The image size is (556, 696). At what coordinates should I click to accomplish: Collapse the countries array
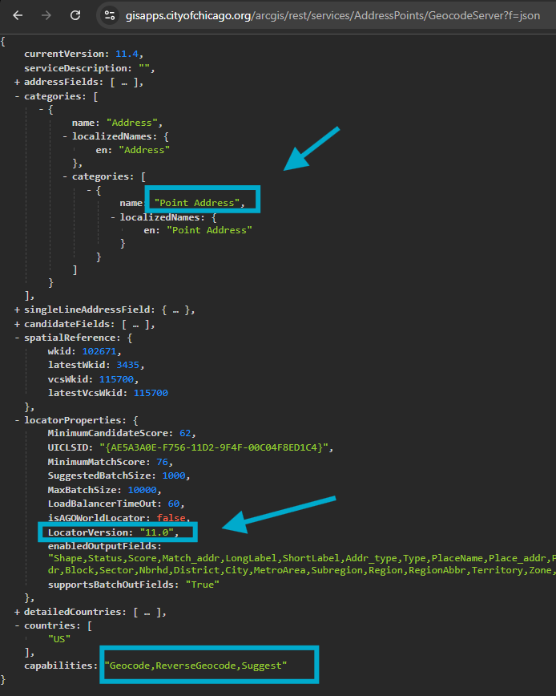[17, 625]
